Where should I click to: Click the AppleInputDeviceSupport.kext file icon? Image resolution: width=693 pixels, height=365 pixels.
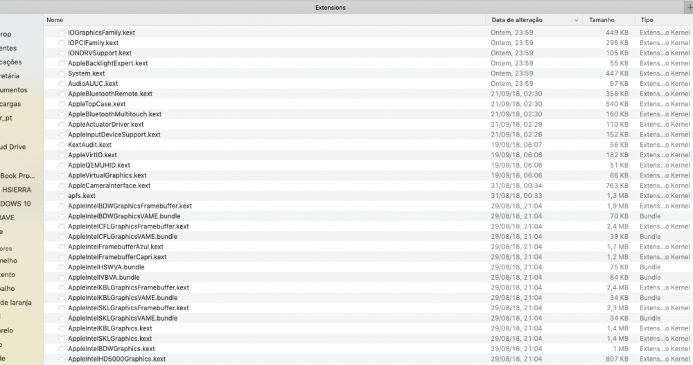coord(62,134)
